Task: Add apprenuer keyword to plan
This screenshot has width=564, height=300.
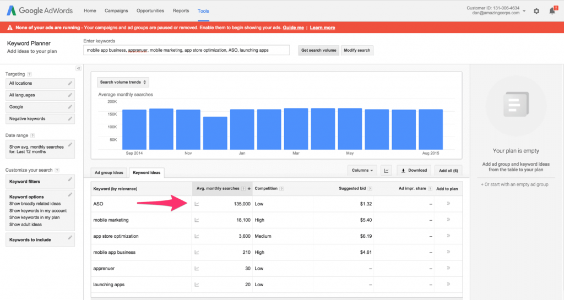Action: [448, 268]
